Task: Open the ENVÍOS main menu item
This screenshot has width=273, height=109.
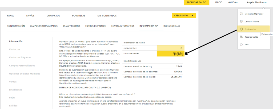Action: pos(30,16)
